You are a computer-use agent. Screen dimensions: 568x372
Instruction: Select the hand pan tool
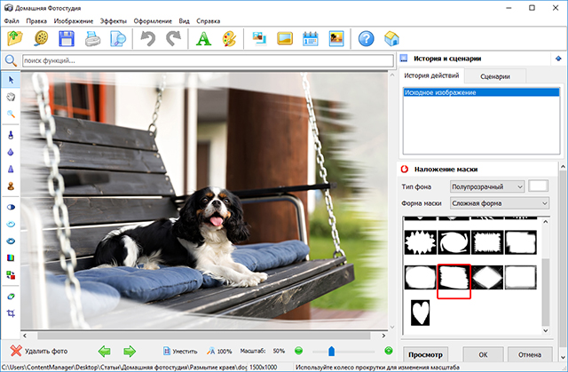(11, 97)
